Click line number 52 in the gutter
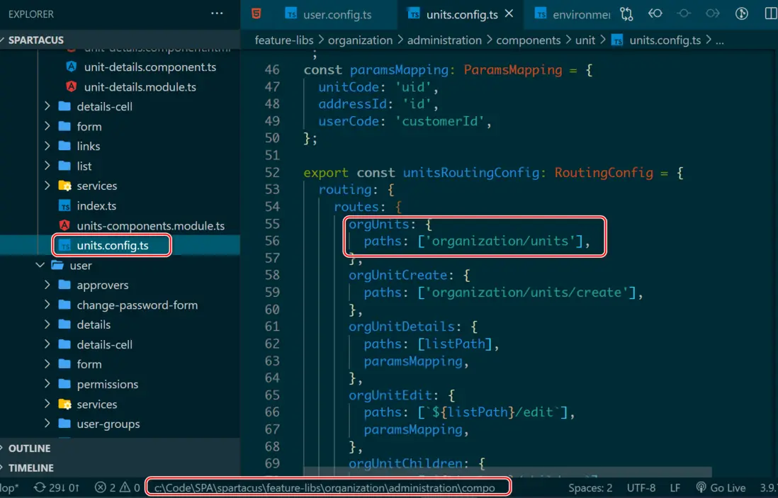This screenshot has height=498, width=778. click(x=272, y=173)
